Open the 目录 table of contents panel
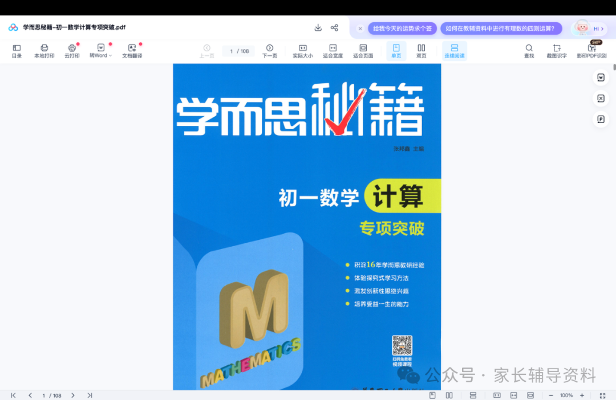Screen dimensions: 616x400 17,51
